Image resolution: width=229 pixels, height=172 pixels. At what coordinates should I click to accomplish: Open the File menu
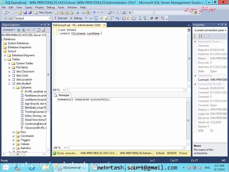pyautogui.click(x=4, y=7)
